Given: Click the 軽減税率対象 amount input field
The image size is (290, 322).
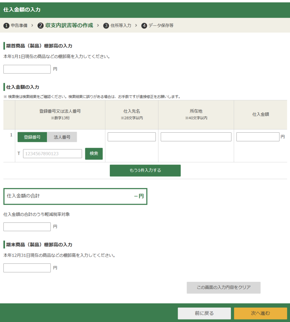Looking at the screenshot, I should [x=27, y=227].
